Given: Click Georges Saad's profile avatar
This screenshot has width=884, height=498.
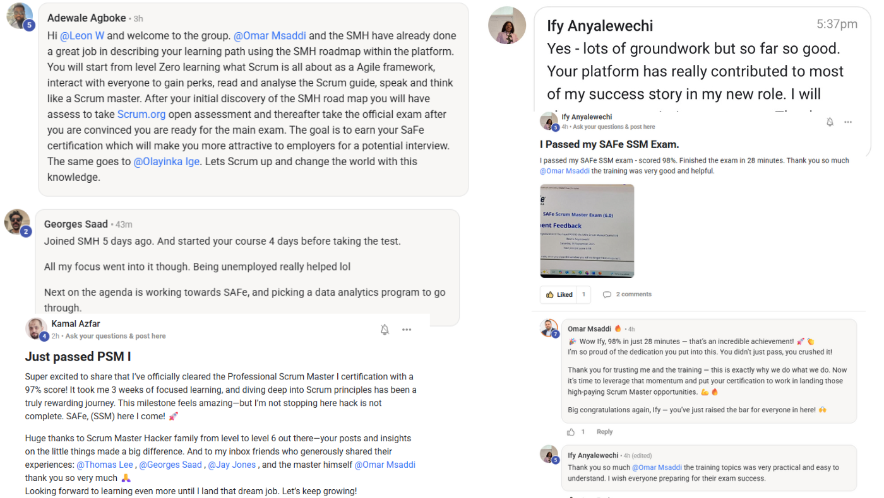Looking at the screenshot, I should (x=17, y=222).
